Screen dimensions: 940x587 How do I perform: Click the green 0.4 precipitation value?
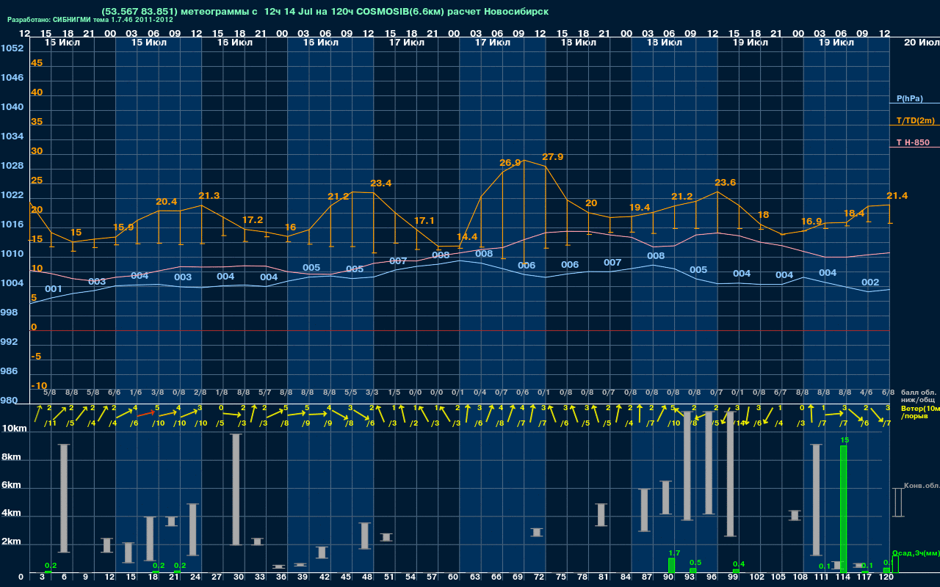739,564
